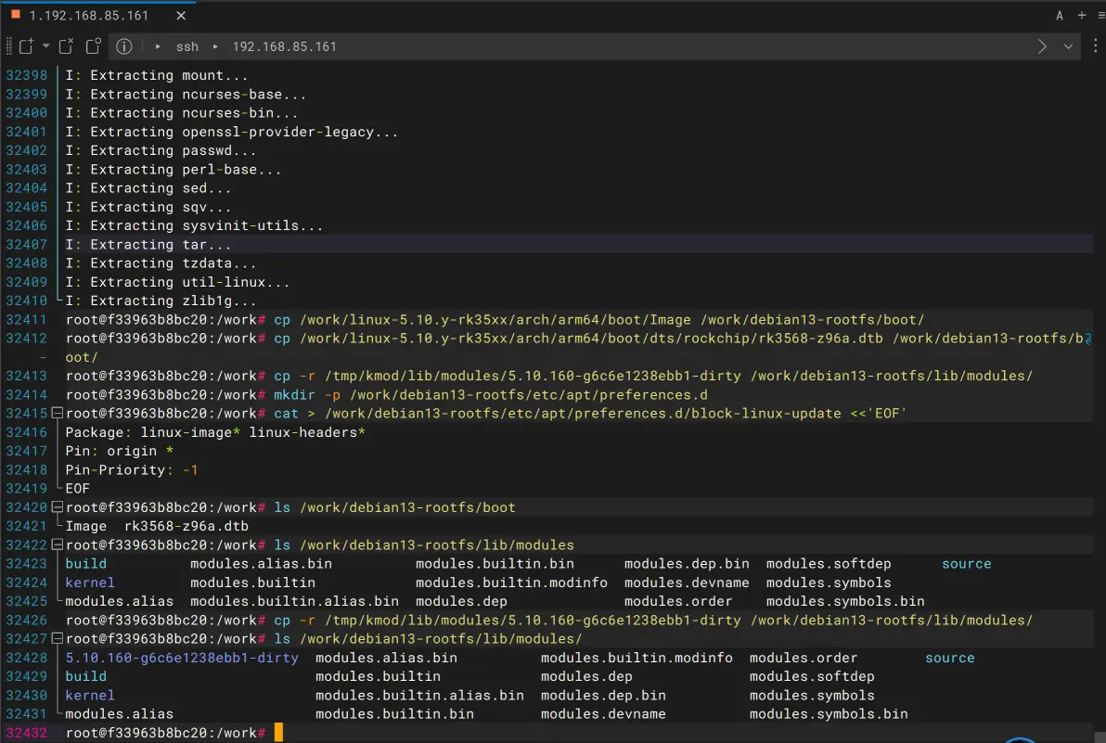Click 'modules.symbols.bin' on line 32431
This screenshot has width=1106, height=743.
828,713
